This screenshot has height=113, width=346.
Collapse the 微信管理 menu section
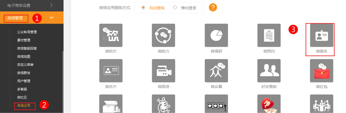pos(52,18)
